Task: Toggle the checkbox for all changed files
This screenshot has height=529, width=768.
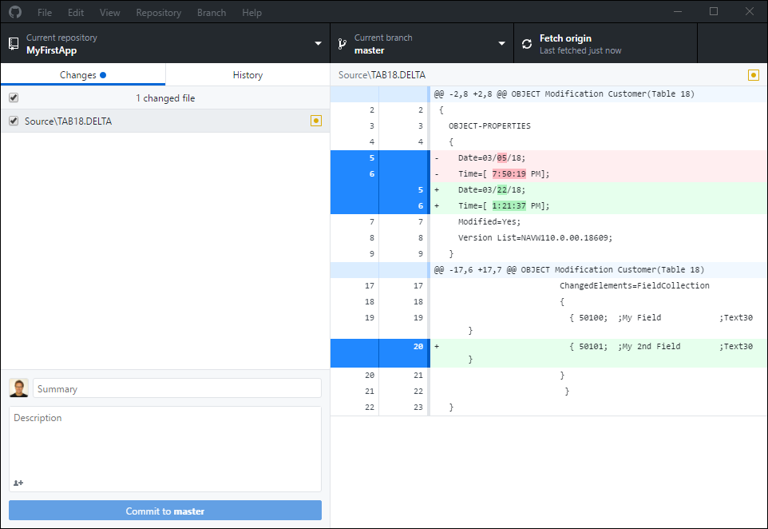Action: (x=14, y=98)
